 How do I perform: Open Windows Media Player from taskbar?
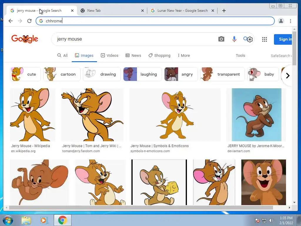[x=44, y=220]
